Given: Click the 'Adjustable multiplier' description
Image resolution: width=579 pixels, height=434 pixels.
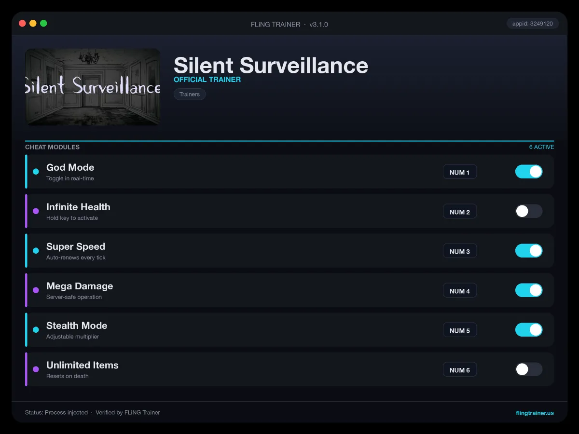Looking at the screenshot, I should click(x=72, y=337).
